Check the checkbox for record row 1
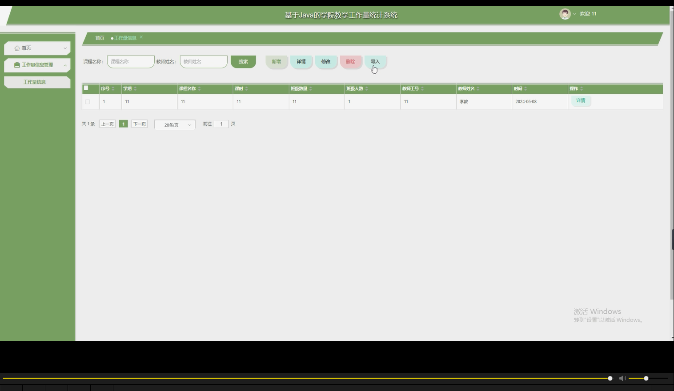 88,102
